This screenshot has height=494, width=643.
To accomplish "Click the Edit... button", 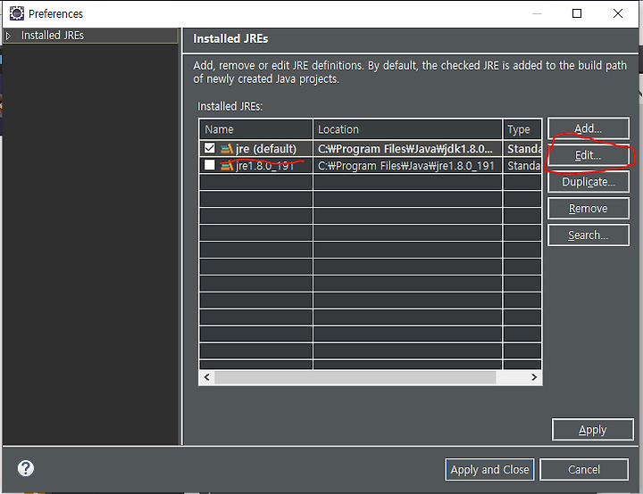I will 588,155.
